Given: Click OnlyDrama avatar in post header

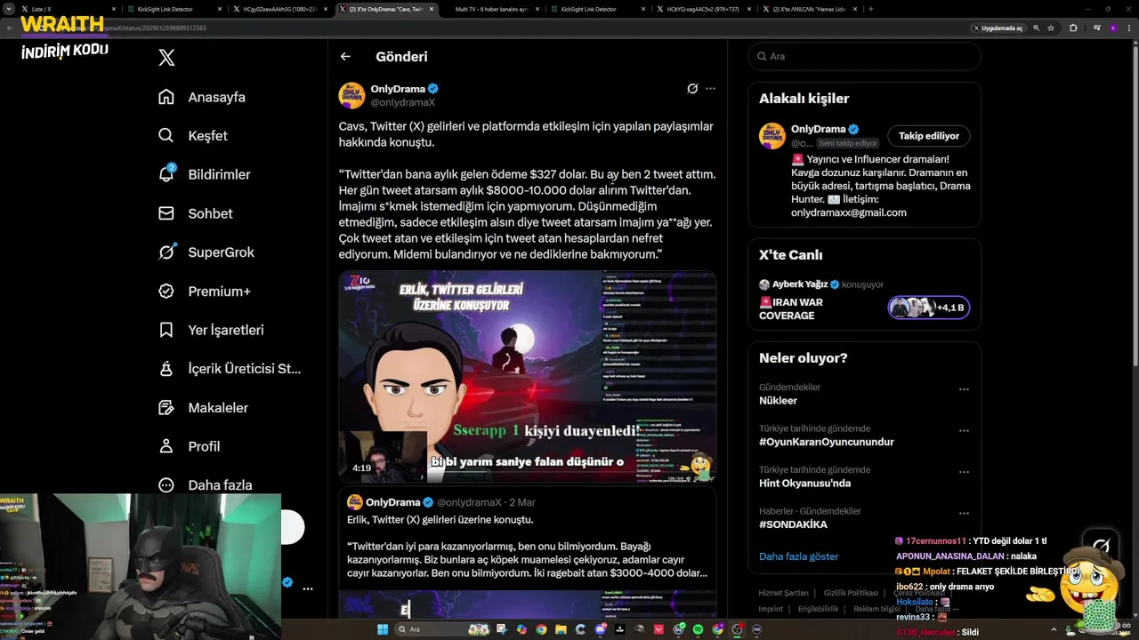Looking at the screenshot, I should pyautogui.click(x=351, y=95).
